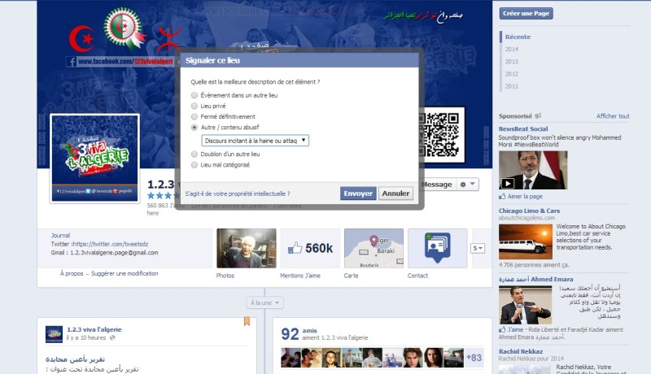
Task: Click the Annuler button
Action: pos(395,194)
